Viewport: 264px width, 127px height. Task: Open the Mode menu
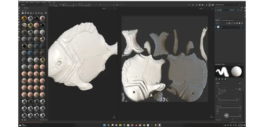tap(27, 2)
